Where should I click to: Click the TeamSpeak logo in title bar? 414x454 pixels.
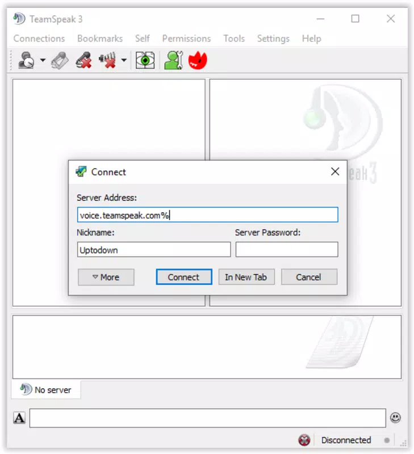(19, 19)
